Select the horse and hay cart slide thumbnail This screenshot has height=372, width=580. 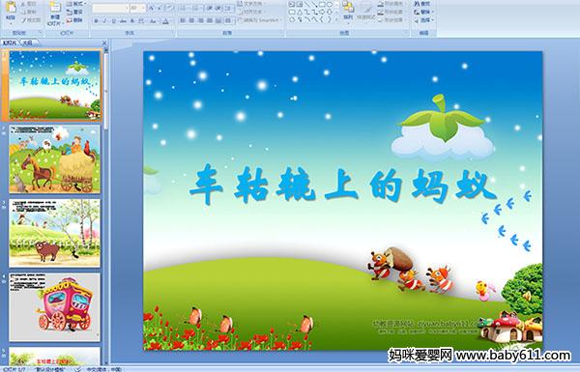point(54,158)
